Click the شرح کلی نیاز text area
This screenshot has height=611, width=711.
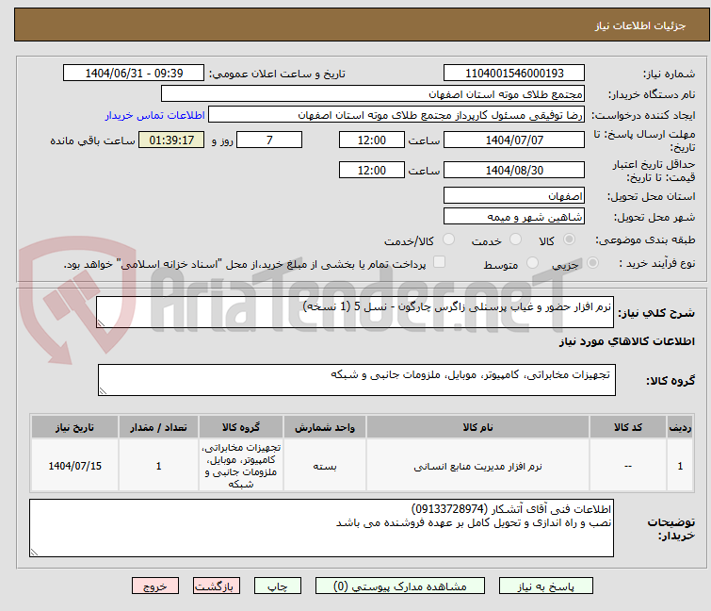pyautogui.click(x=355, y=312)
